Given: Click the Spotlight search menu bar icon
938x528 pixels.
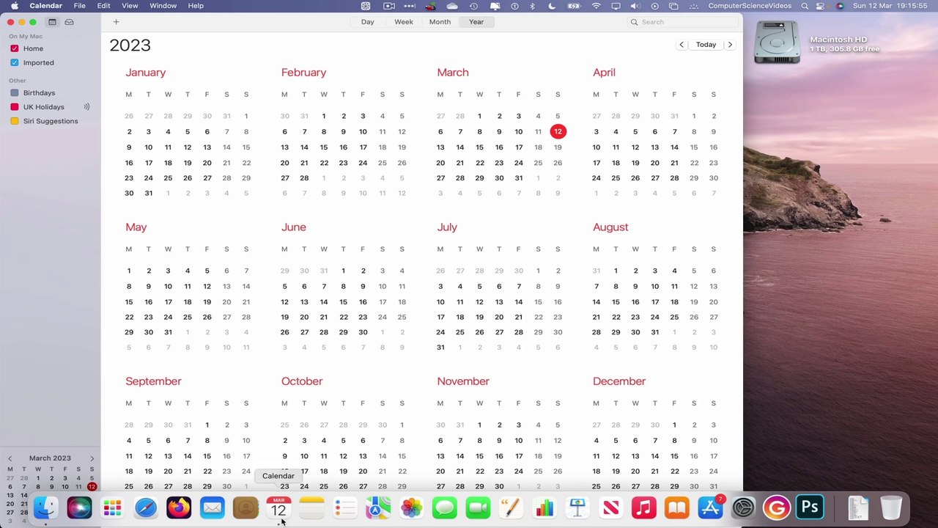Looking at the screenshot, I should click(805, 6).
